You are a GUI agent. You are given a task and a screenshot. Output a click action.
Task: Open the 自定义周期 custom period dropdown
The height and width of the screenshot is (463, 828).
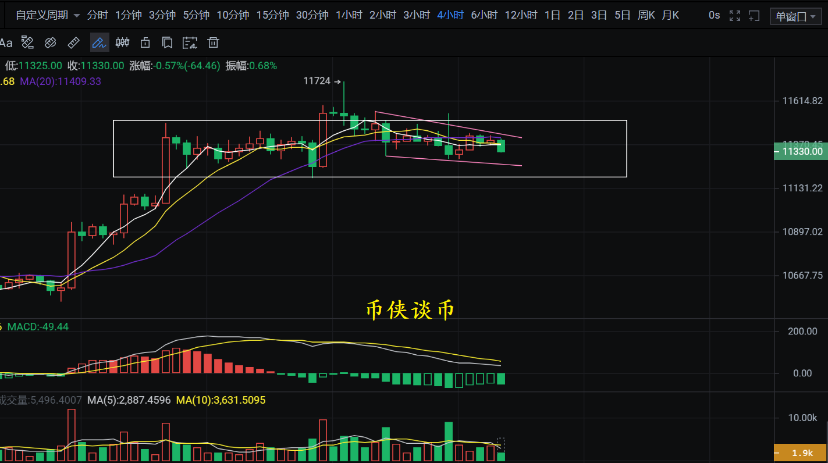(x=48, y=15)
